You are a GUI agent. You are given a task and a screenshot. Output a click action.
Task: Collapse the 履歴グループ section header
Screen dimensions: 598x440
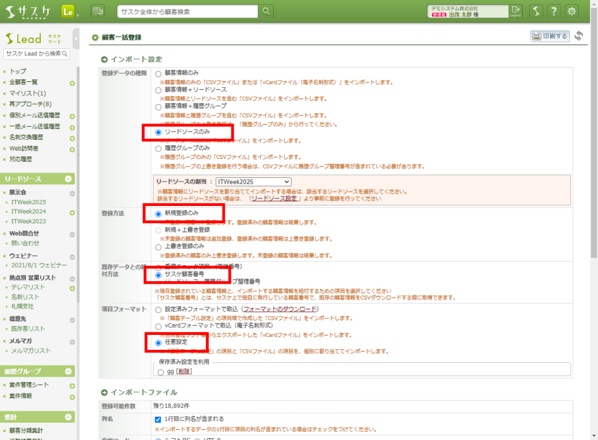coord(68,371)
